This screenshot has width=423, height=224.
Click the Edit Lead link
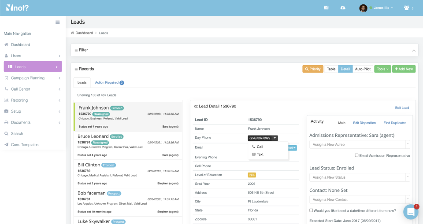(x=402, y=107)
